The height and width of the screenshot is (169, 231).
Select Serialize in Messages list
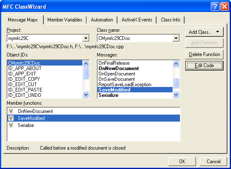135,95
